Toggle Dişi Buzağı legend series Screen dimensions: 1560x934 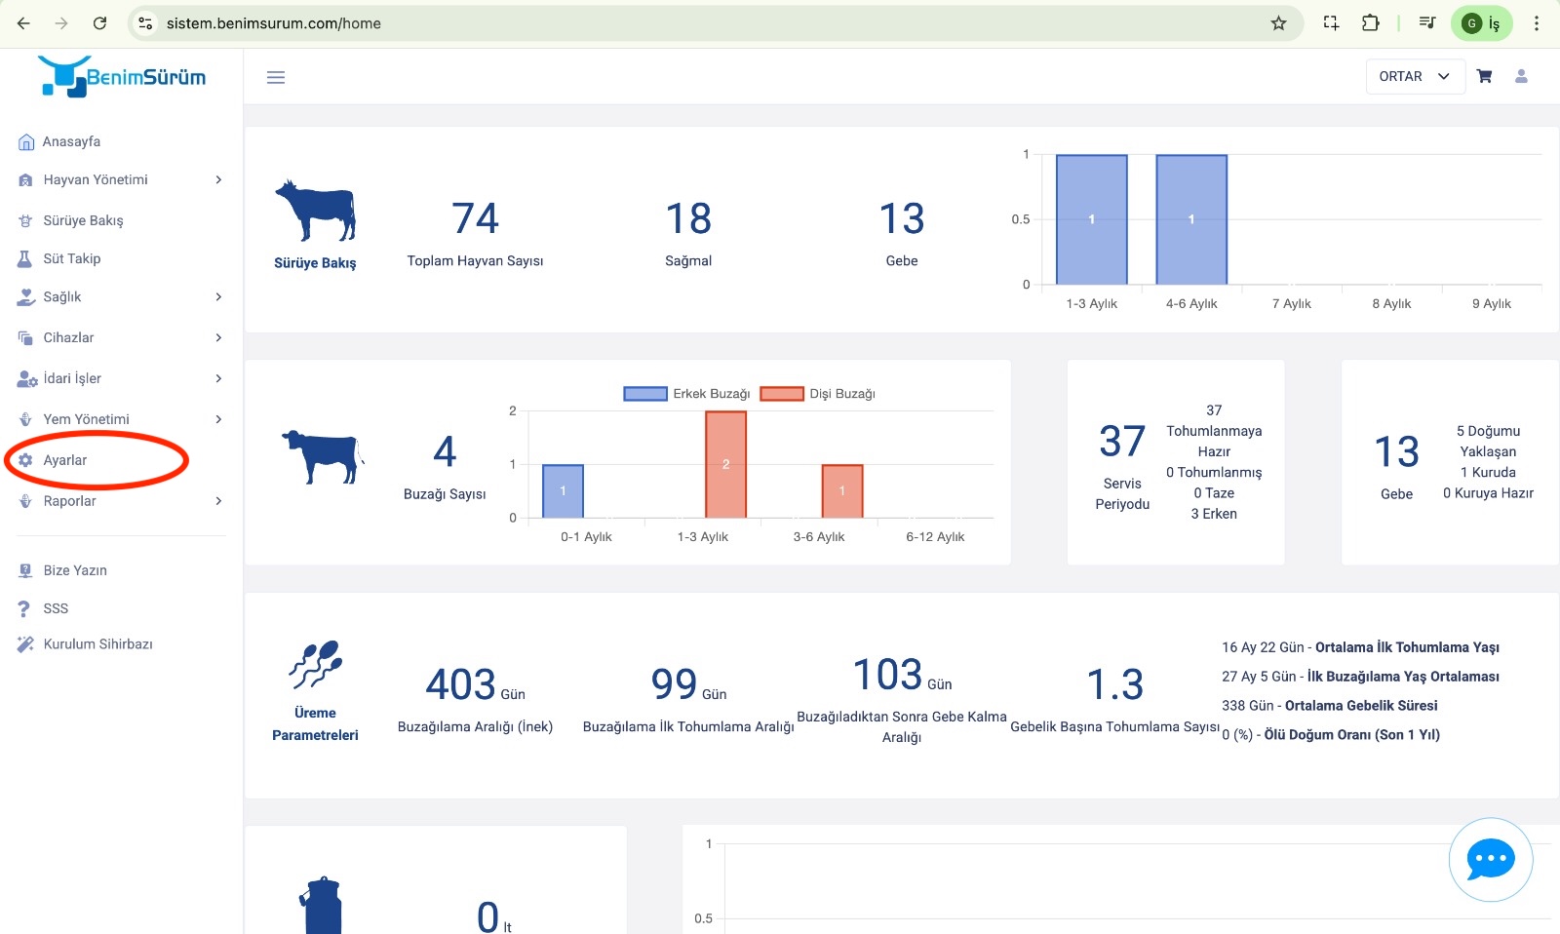818,394
